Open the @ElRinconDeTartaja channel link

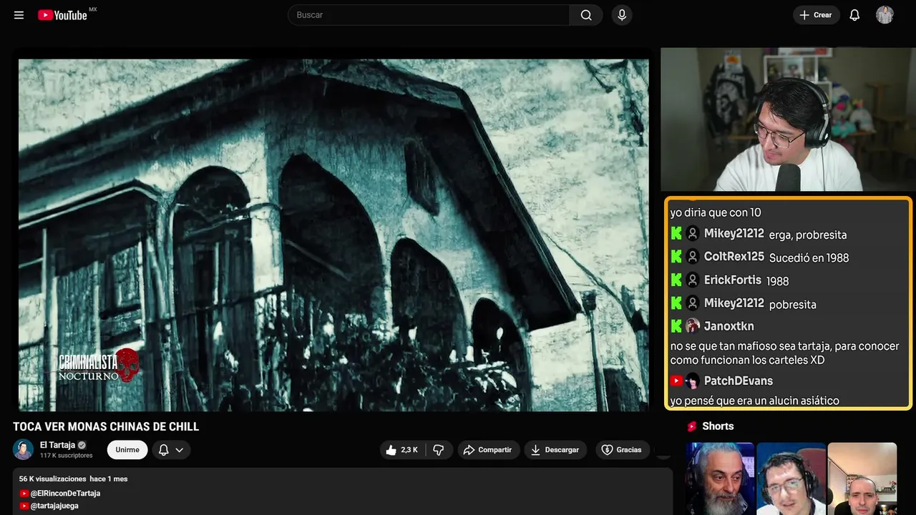pos(65,494)
